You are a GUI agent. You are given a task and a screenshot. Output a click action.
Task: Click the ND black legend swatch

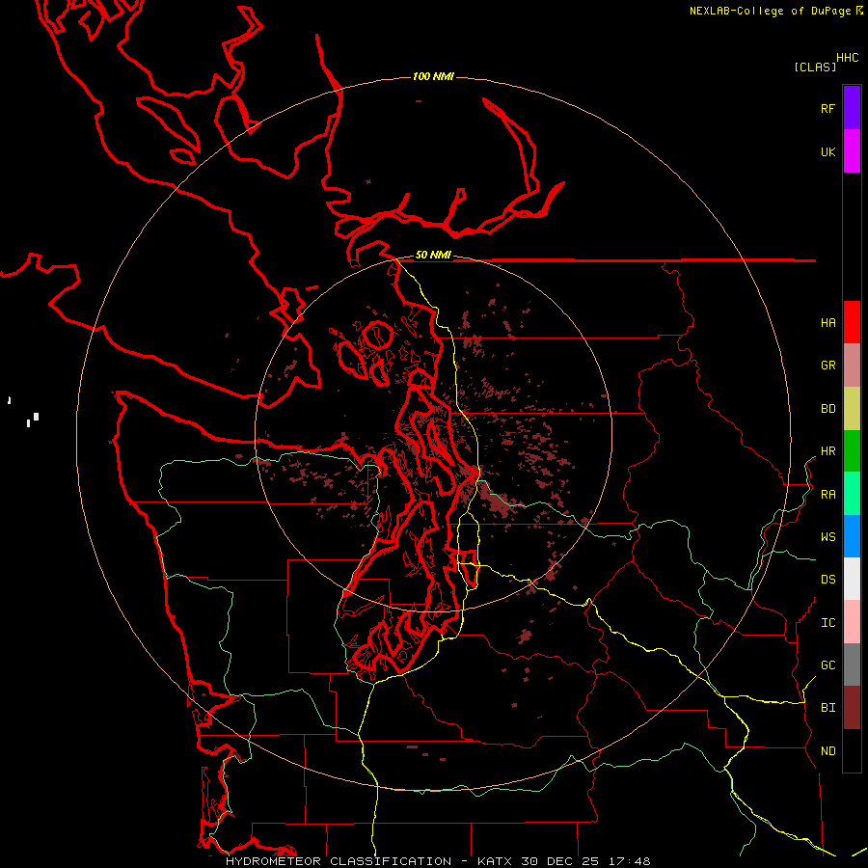tap(852, 750)
